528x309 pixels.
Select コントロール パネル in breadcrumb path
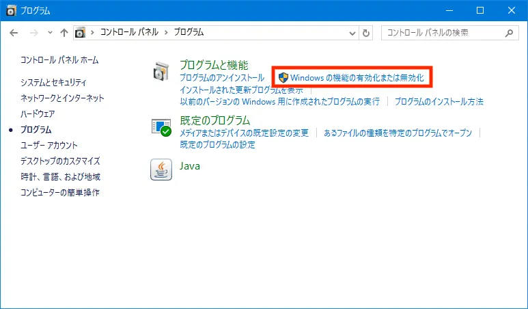point(129,32)
